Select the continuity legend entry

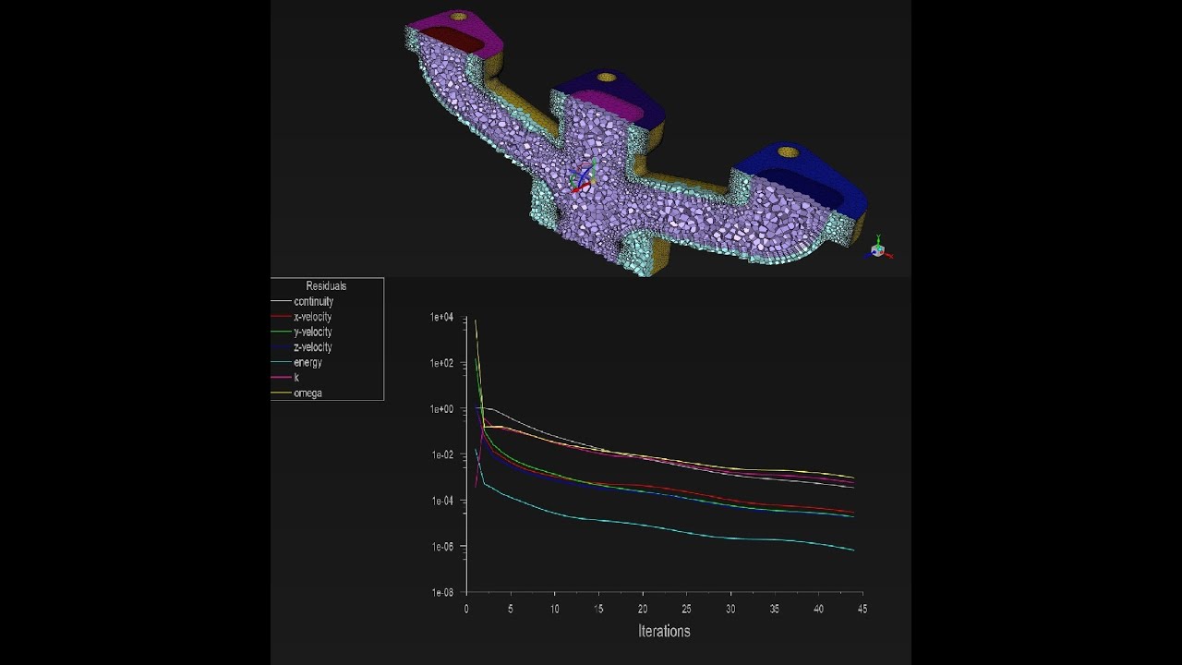tap(313, 302)
